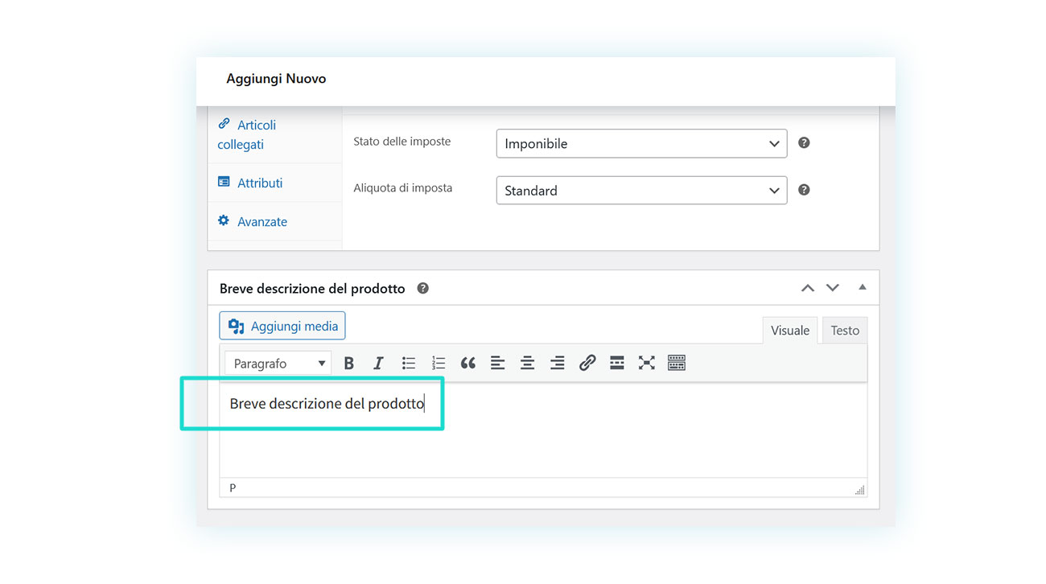Insert Read More tag
Viewport: 1046px width, 584px height.
[x=617, y=364]
